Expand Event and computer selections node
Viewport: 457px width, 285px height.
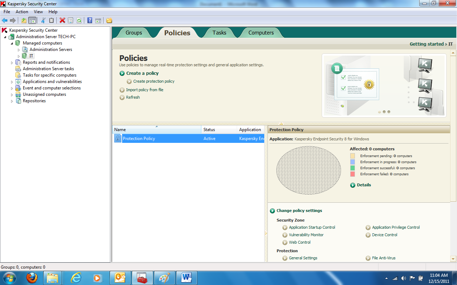(12, 88)
